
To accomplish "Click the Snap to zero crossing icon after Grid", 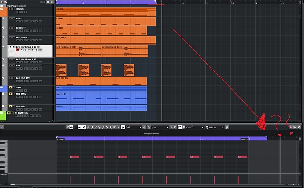I will point(144,127).
